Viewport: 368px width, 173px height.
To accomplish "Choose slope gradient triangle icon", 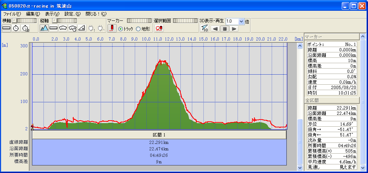I will coord(82,28).
